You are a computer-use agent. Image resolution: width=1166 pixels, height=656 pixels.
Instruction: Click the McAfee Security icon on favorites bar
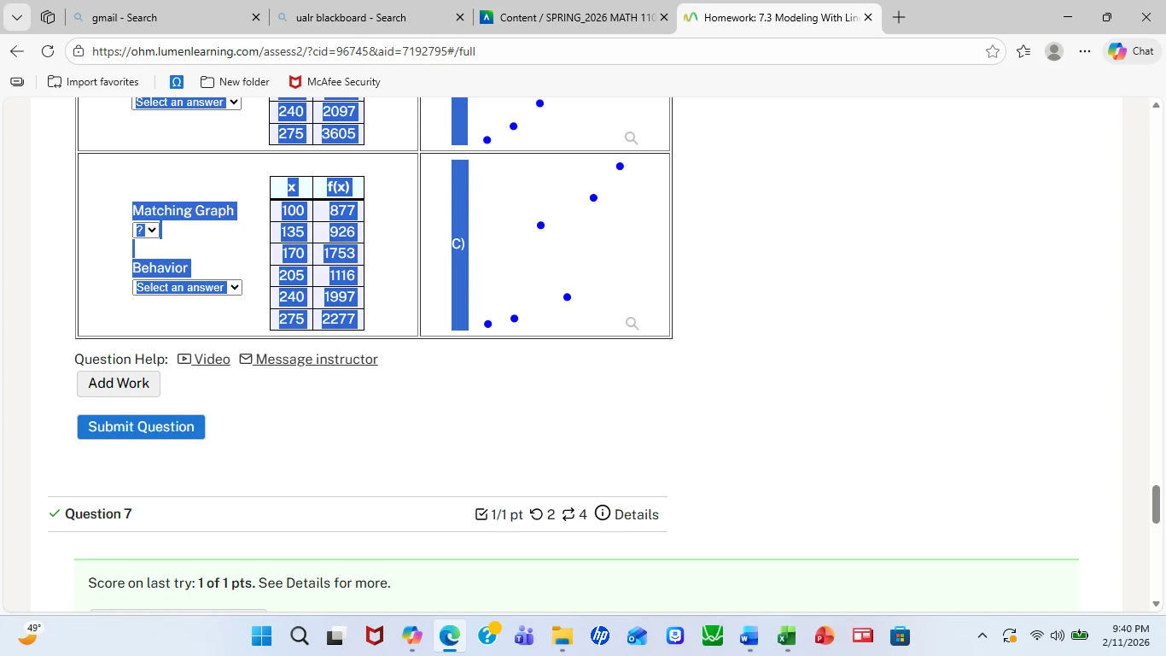294,81
